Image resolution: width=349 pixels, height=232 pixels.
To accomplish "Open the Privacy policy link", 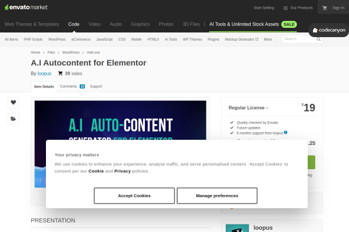I will [x=122, y=171].
